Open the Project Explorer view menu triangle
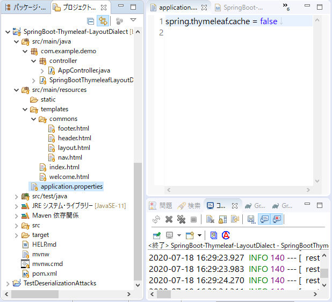The image size is (332, 302). click(x=133, y=20)
